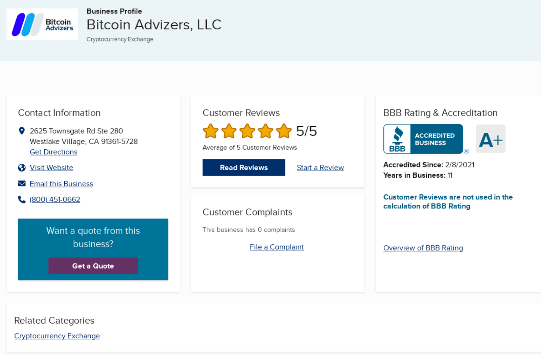Open the Visit Website link
This screenshot has height=355, width=541.
point(51,168)
